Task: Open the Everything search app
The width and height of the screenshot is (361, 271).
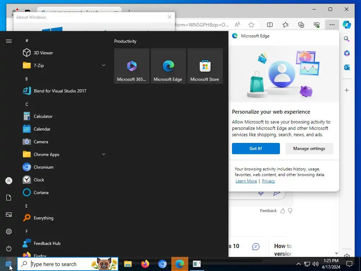Action: (x=65, y=218)
